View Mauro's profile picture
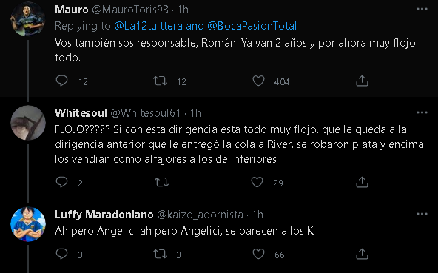Viewport: 438px width, 273px height. (28, 19)
